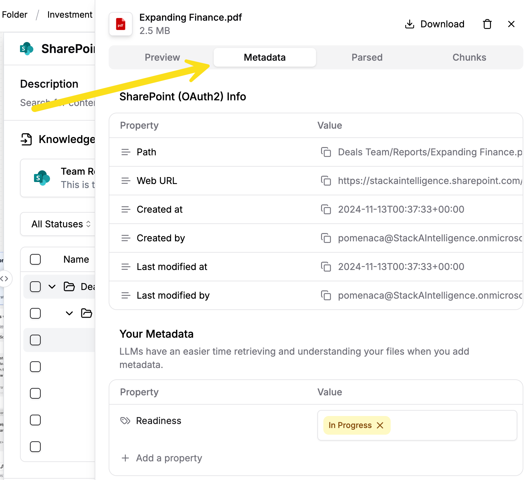This screenshot has width=532, height=480.
Task: Open the Investment breadcrumb link
Action: coord(70,15)
